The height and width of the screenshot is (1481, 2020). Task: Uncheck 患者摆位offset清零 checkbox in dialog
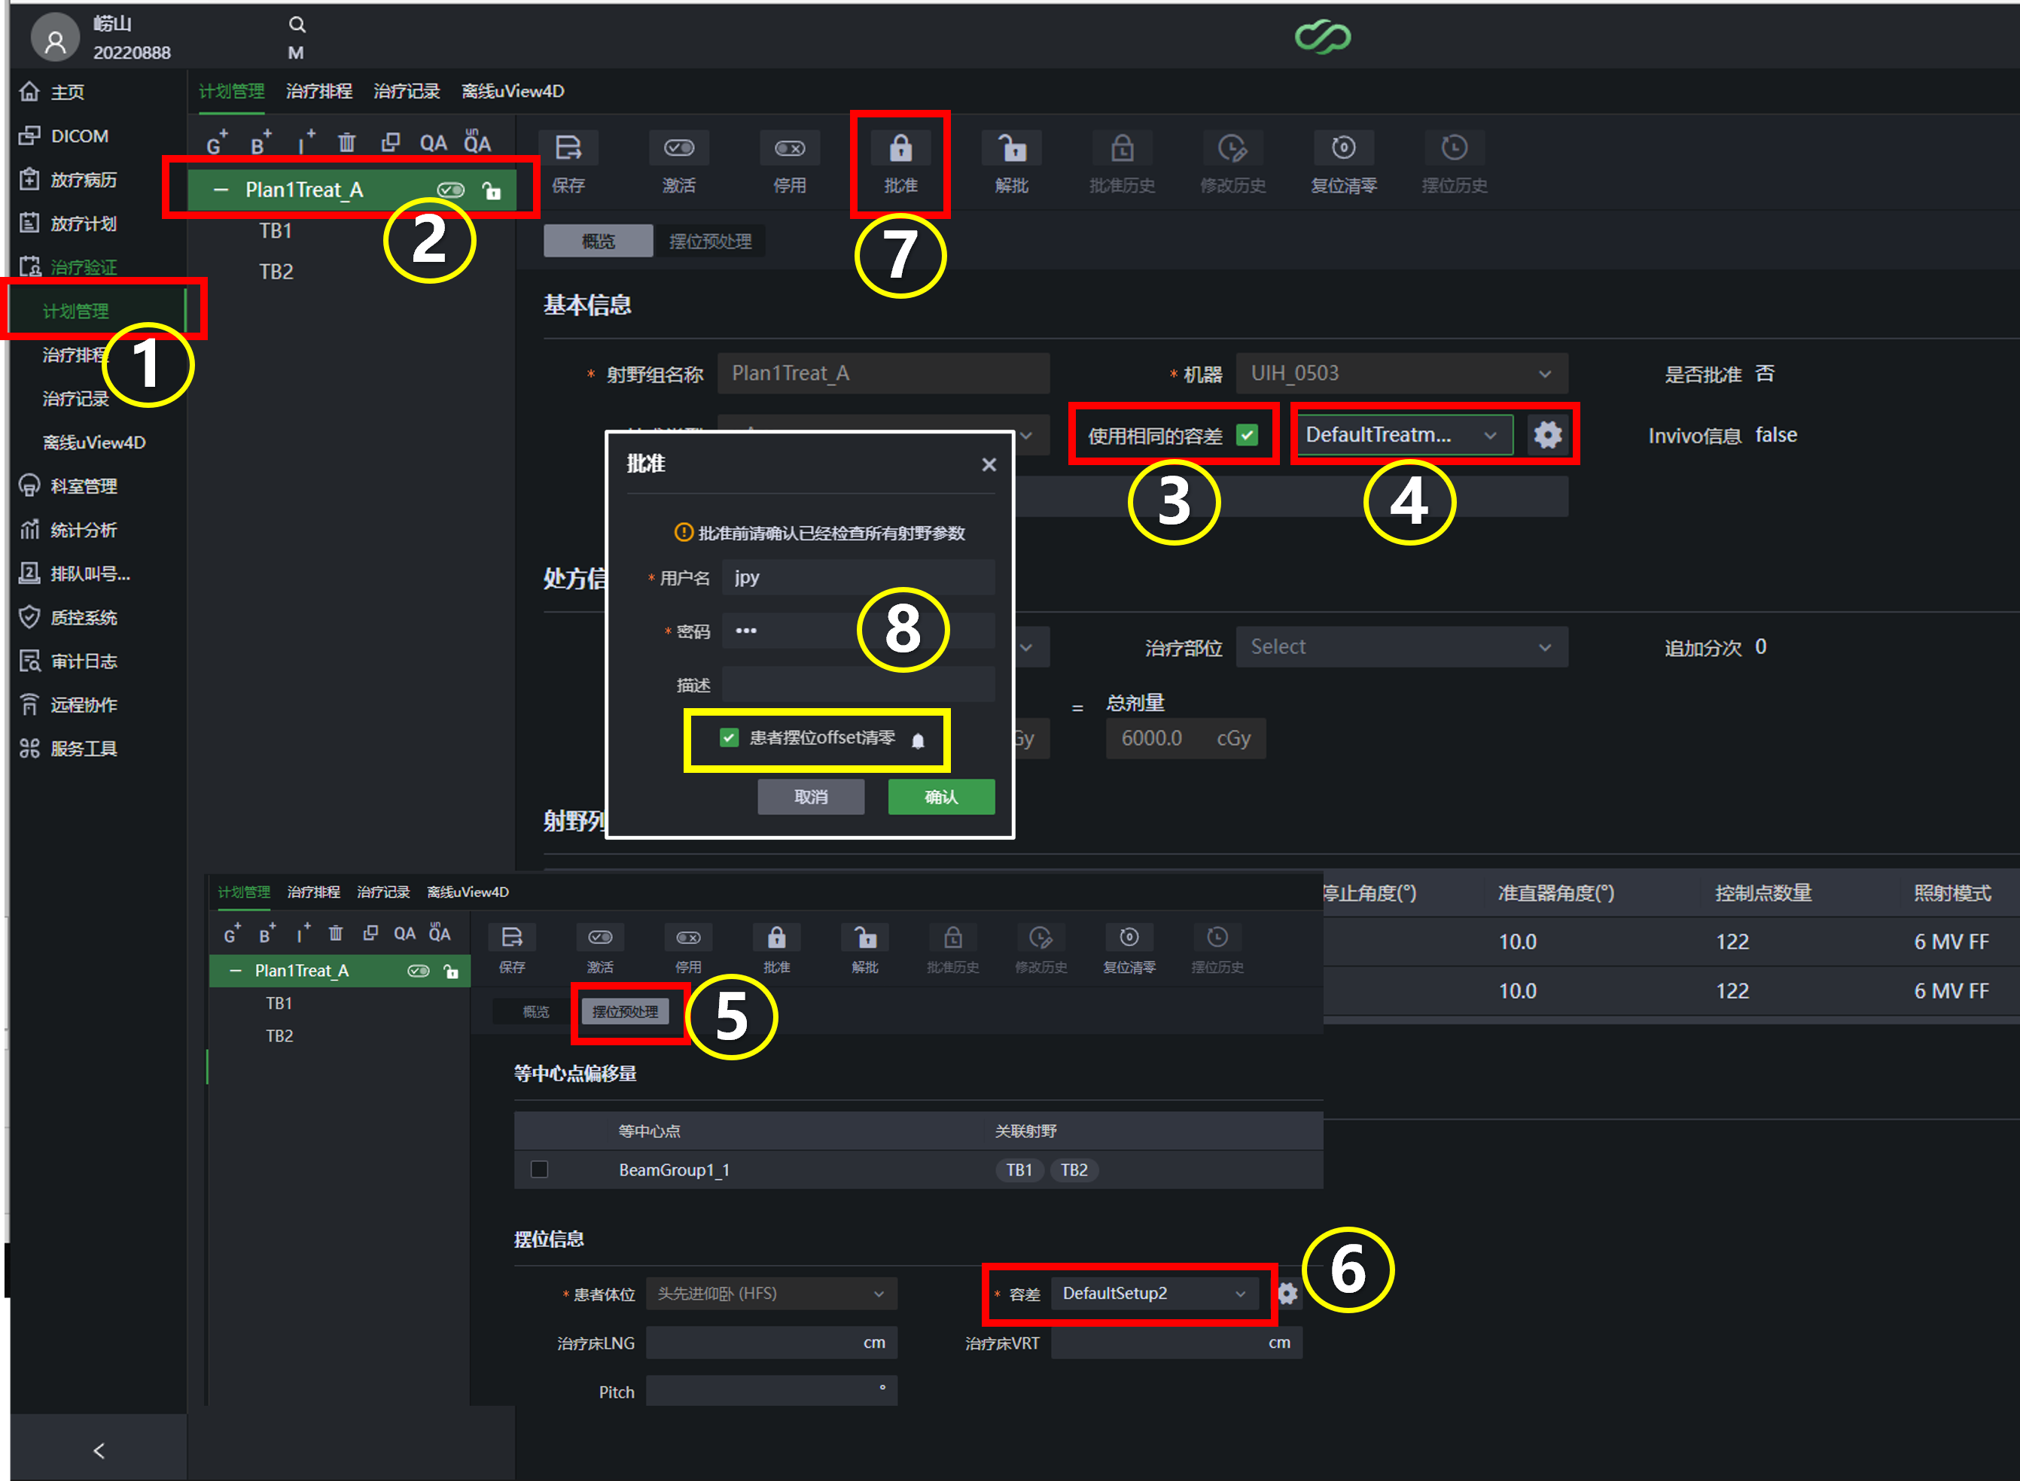[x=728, y=737]
